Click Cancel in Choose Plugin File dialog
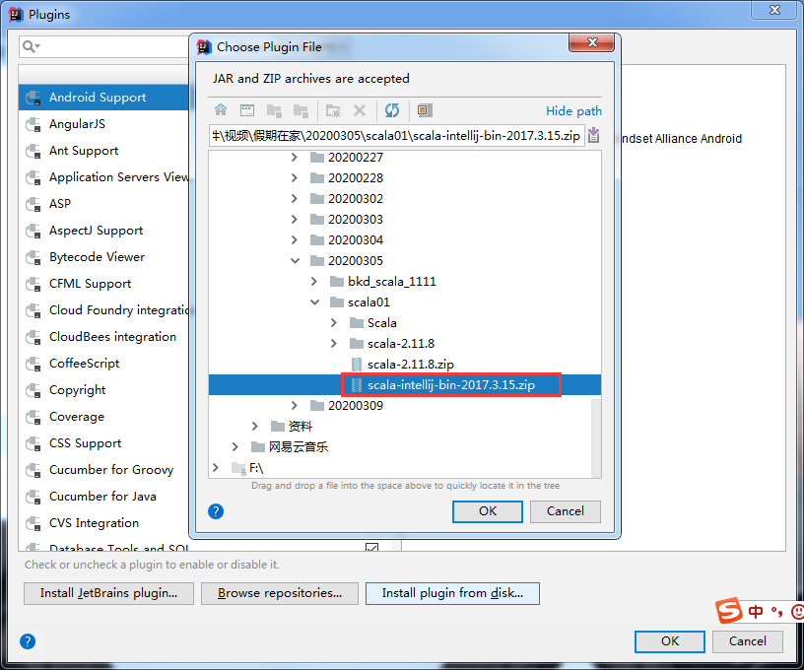 (x=565, y=511)
